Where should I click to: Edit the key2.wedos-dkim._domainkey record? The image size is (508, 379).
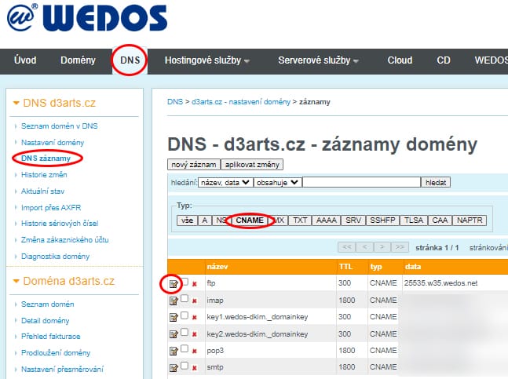coord(174,334)
